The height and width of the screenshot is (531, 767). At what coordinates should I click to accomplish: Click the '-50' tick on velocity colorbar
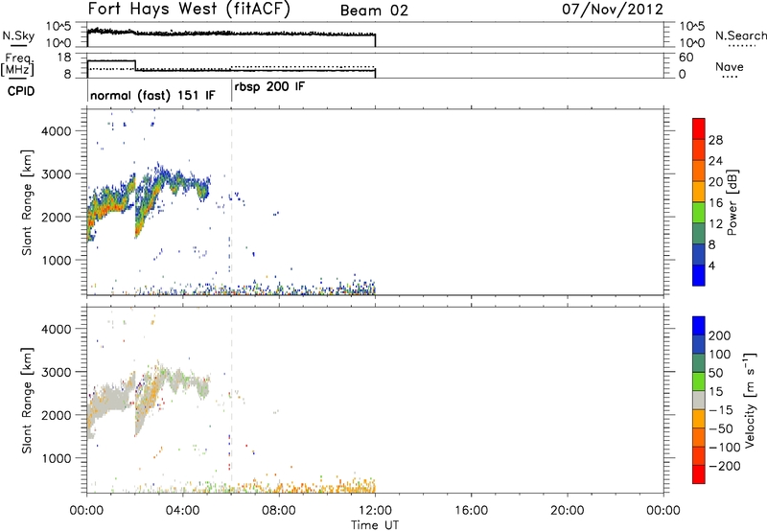[x=721, y=428]
